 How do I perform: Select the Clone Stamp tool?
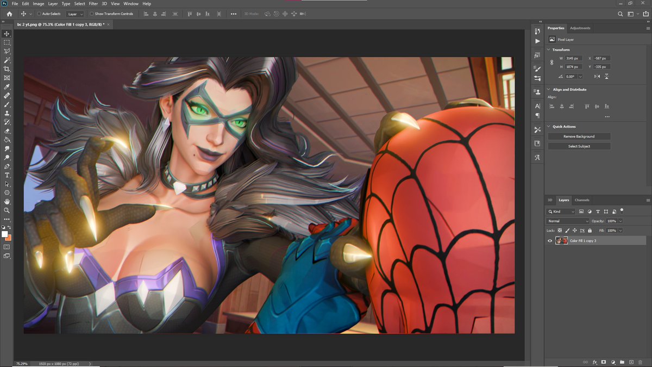pos(7,113)
